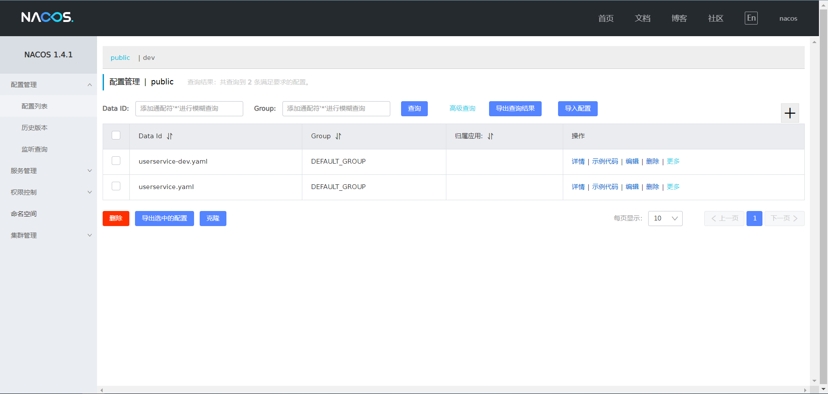828x394 pixels.
Task: Focus the Group search field
Action: tap(336, 109)
